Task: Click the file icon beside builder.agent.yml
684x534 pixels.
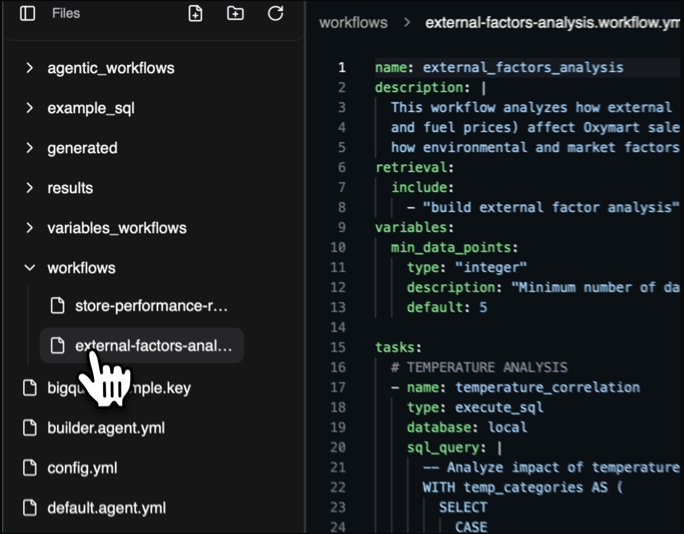Action: click(30, 428)
